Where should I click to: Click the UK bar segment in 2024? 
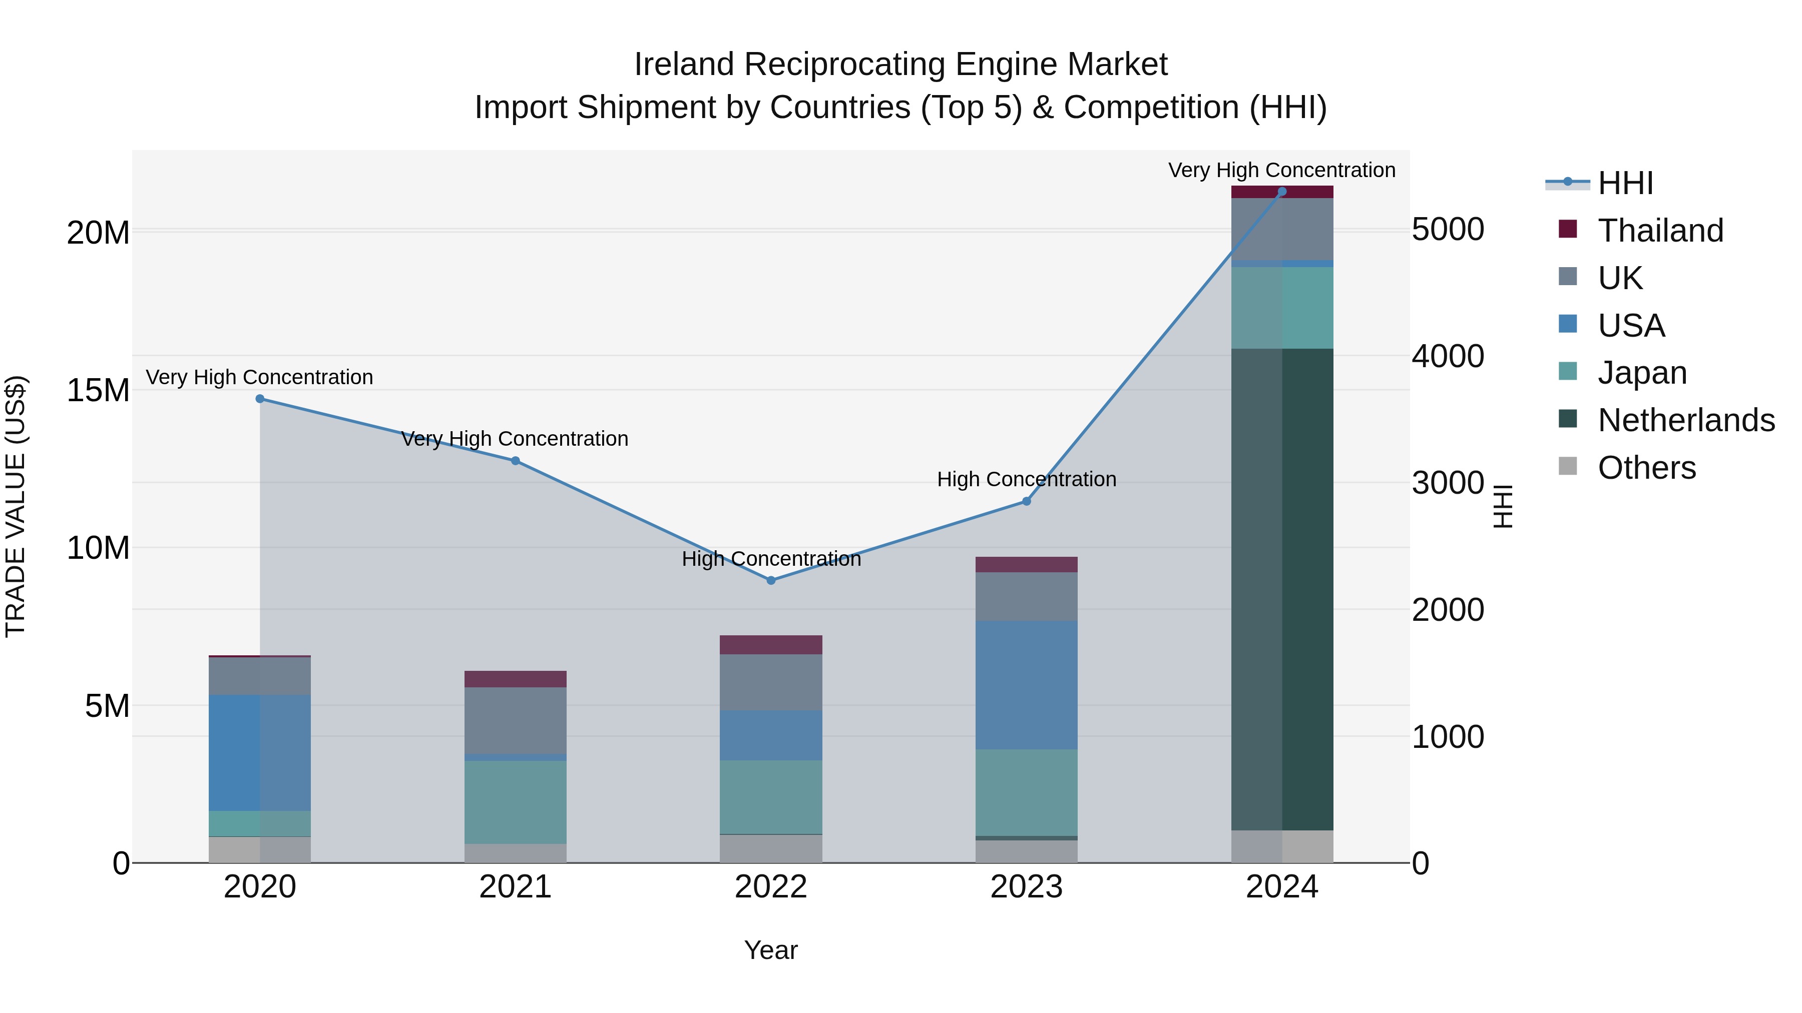[x=1282, y=229]
